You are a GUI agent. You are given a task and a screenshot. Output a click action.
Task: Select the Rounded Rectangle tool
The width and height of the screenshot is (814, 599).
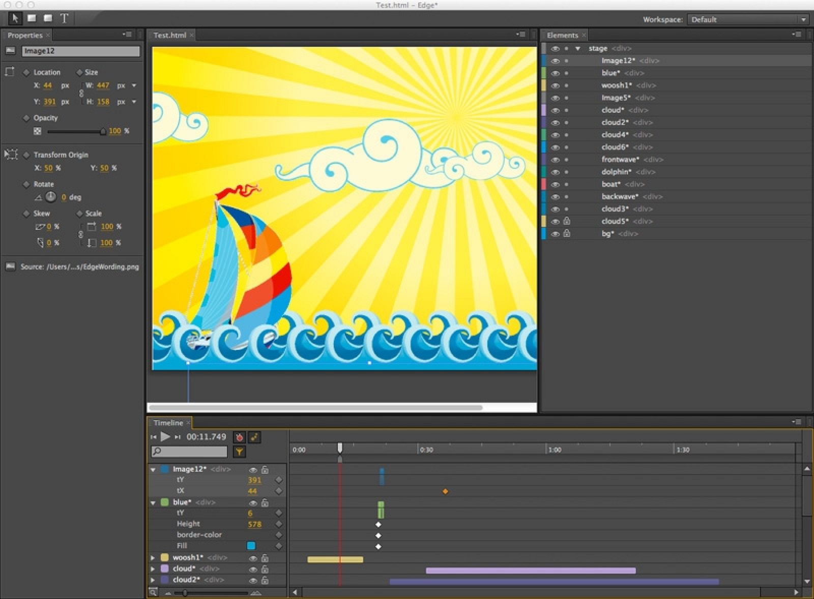pos(48,19)
